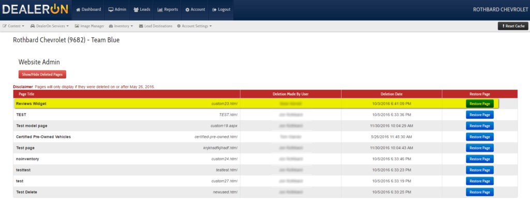Open the Reports section
Viewport: 530px width, 205px height.
[168, 10]
